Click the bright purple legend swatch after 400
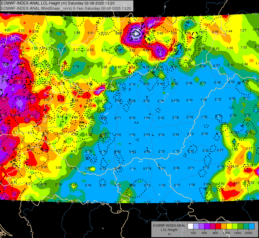Image resolution: width=259 pixels, height=238 pixels. (x=207, y=226)
